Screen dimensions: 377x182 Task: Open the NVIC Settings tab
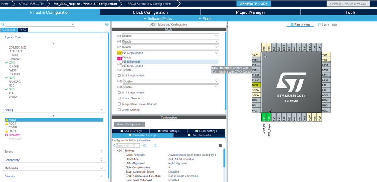click(131, 131)
